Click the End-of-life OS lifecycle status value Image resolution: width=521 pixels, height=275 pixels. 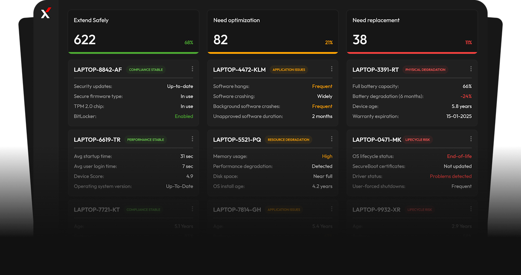(x=459, y=156)
